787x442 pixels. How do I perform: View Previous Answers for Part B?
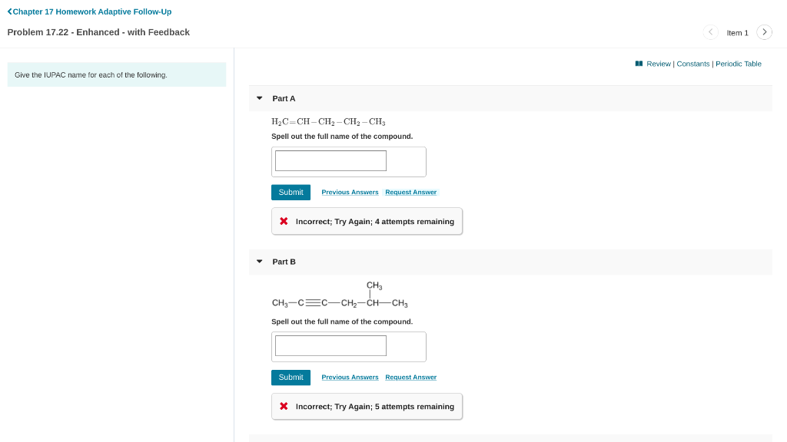350,377
